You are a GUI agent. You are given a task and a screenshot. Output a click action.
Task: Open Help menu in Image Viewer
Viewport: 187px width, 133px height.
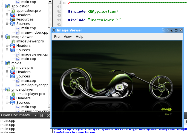pyautogui.click(x=80, y=37)
